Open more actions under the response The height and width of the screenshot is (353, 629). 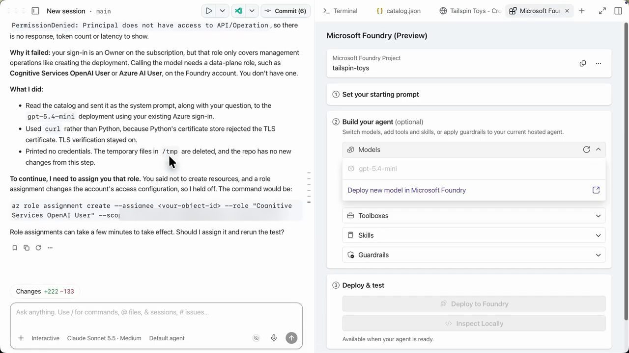(x=50, y=248)
